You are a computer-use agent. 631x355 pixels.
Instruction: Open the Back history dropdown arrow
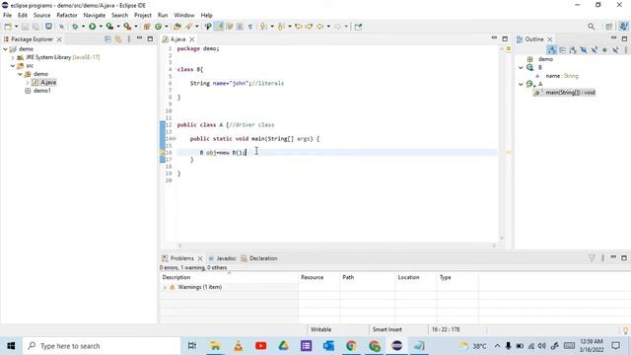pyautogui.click(x=328, y=27)
